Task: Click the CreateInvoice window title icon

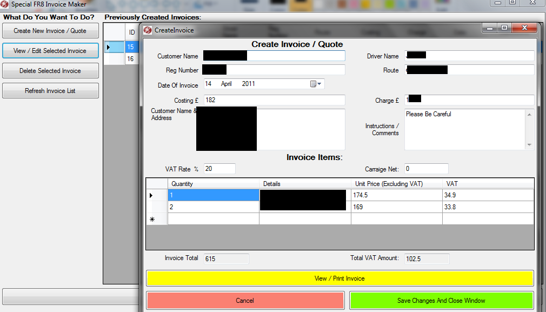Action: (x=148, y=30)
